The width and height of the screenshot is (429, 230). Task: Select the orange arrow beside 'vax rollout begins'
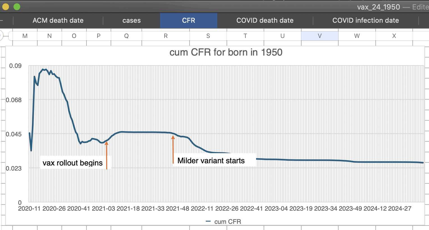107,155
